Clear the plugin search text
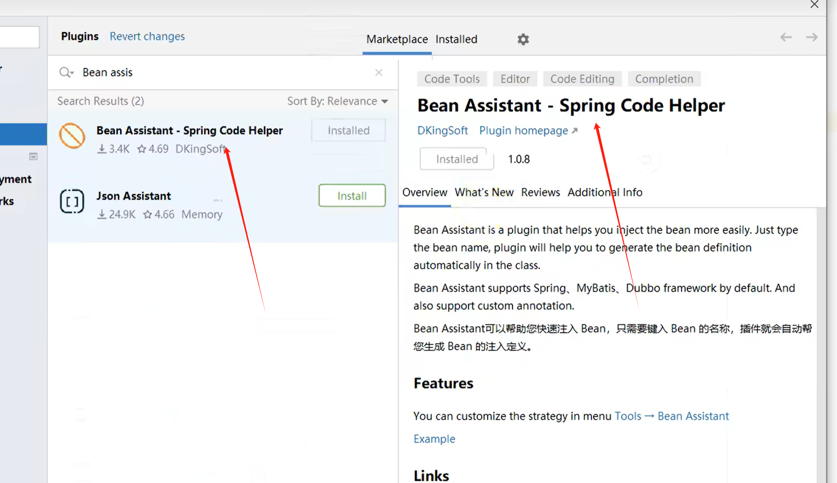This screenshot has width=837, height=483. [x=379, y=73]
